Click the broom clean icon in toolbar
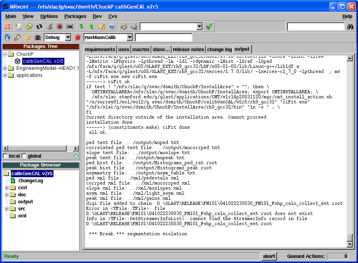The image size is (358, 263). (x=50, y=27)
